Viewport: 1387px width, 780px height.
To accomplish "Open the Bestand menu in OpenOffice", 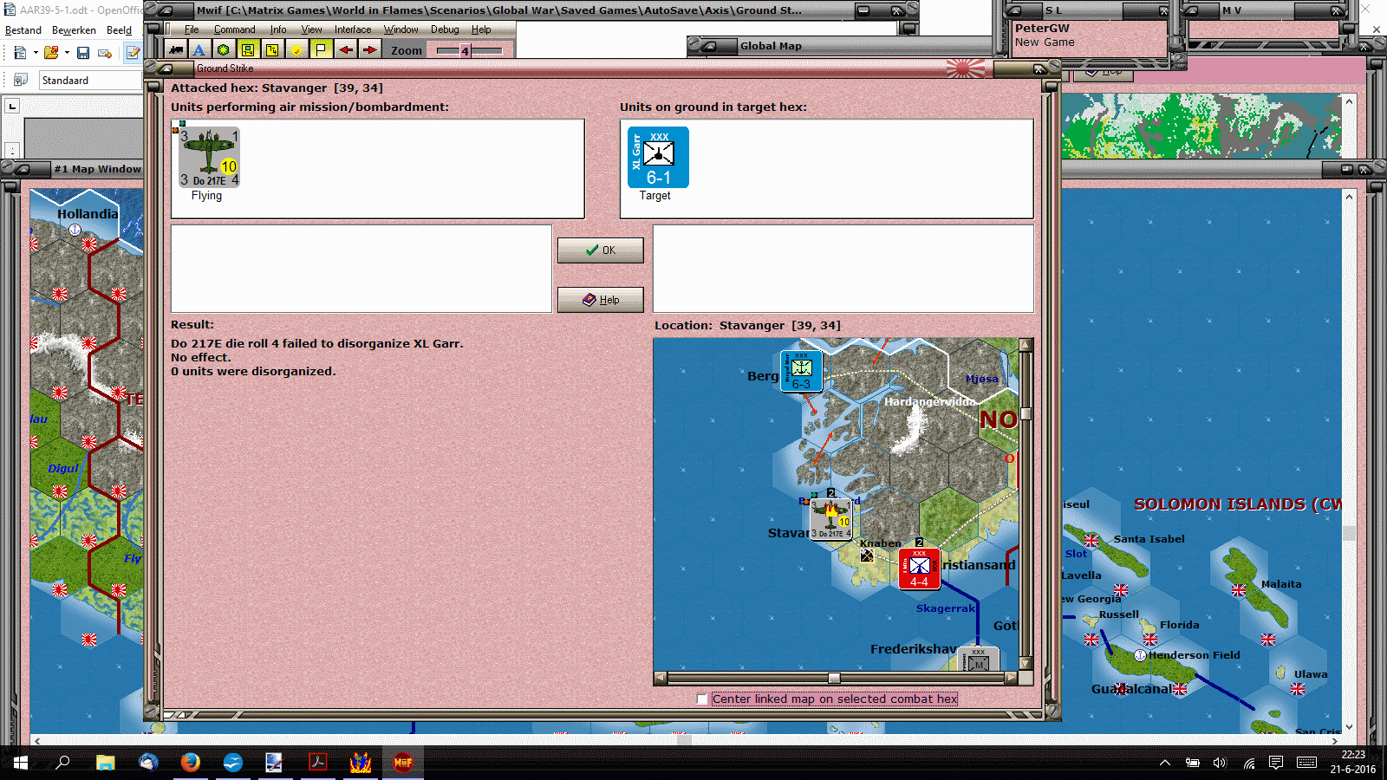I will [23, 30].
